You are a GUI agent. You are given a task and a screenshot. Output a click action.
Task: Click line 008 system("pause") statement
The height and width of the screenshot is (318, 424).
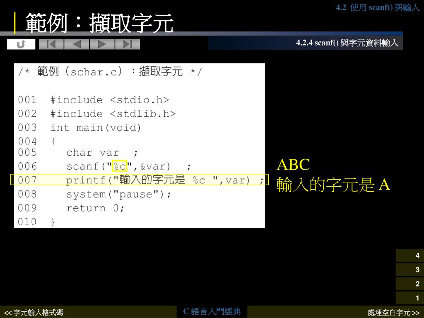(x=95, y=194)
